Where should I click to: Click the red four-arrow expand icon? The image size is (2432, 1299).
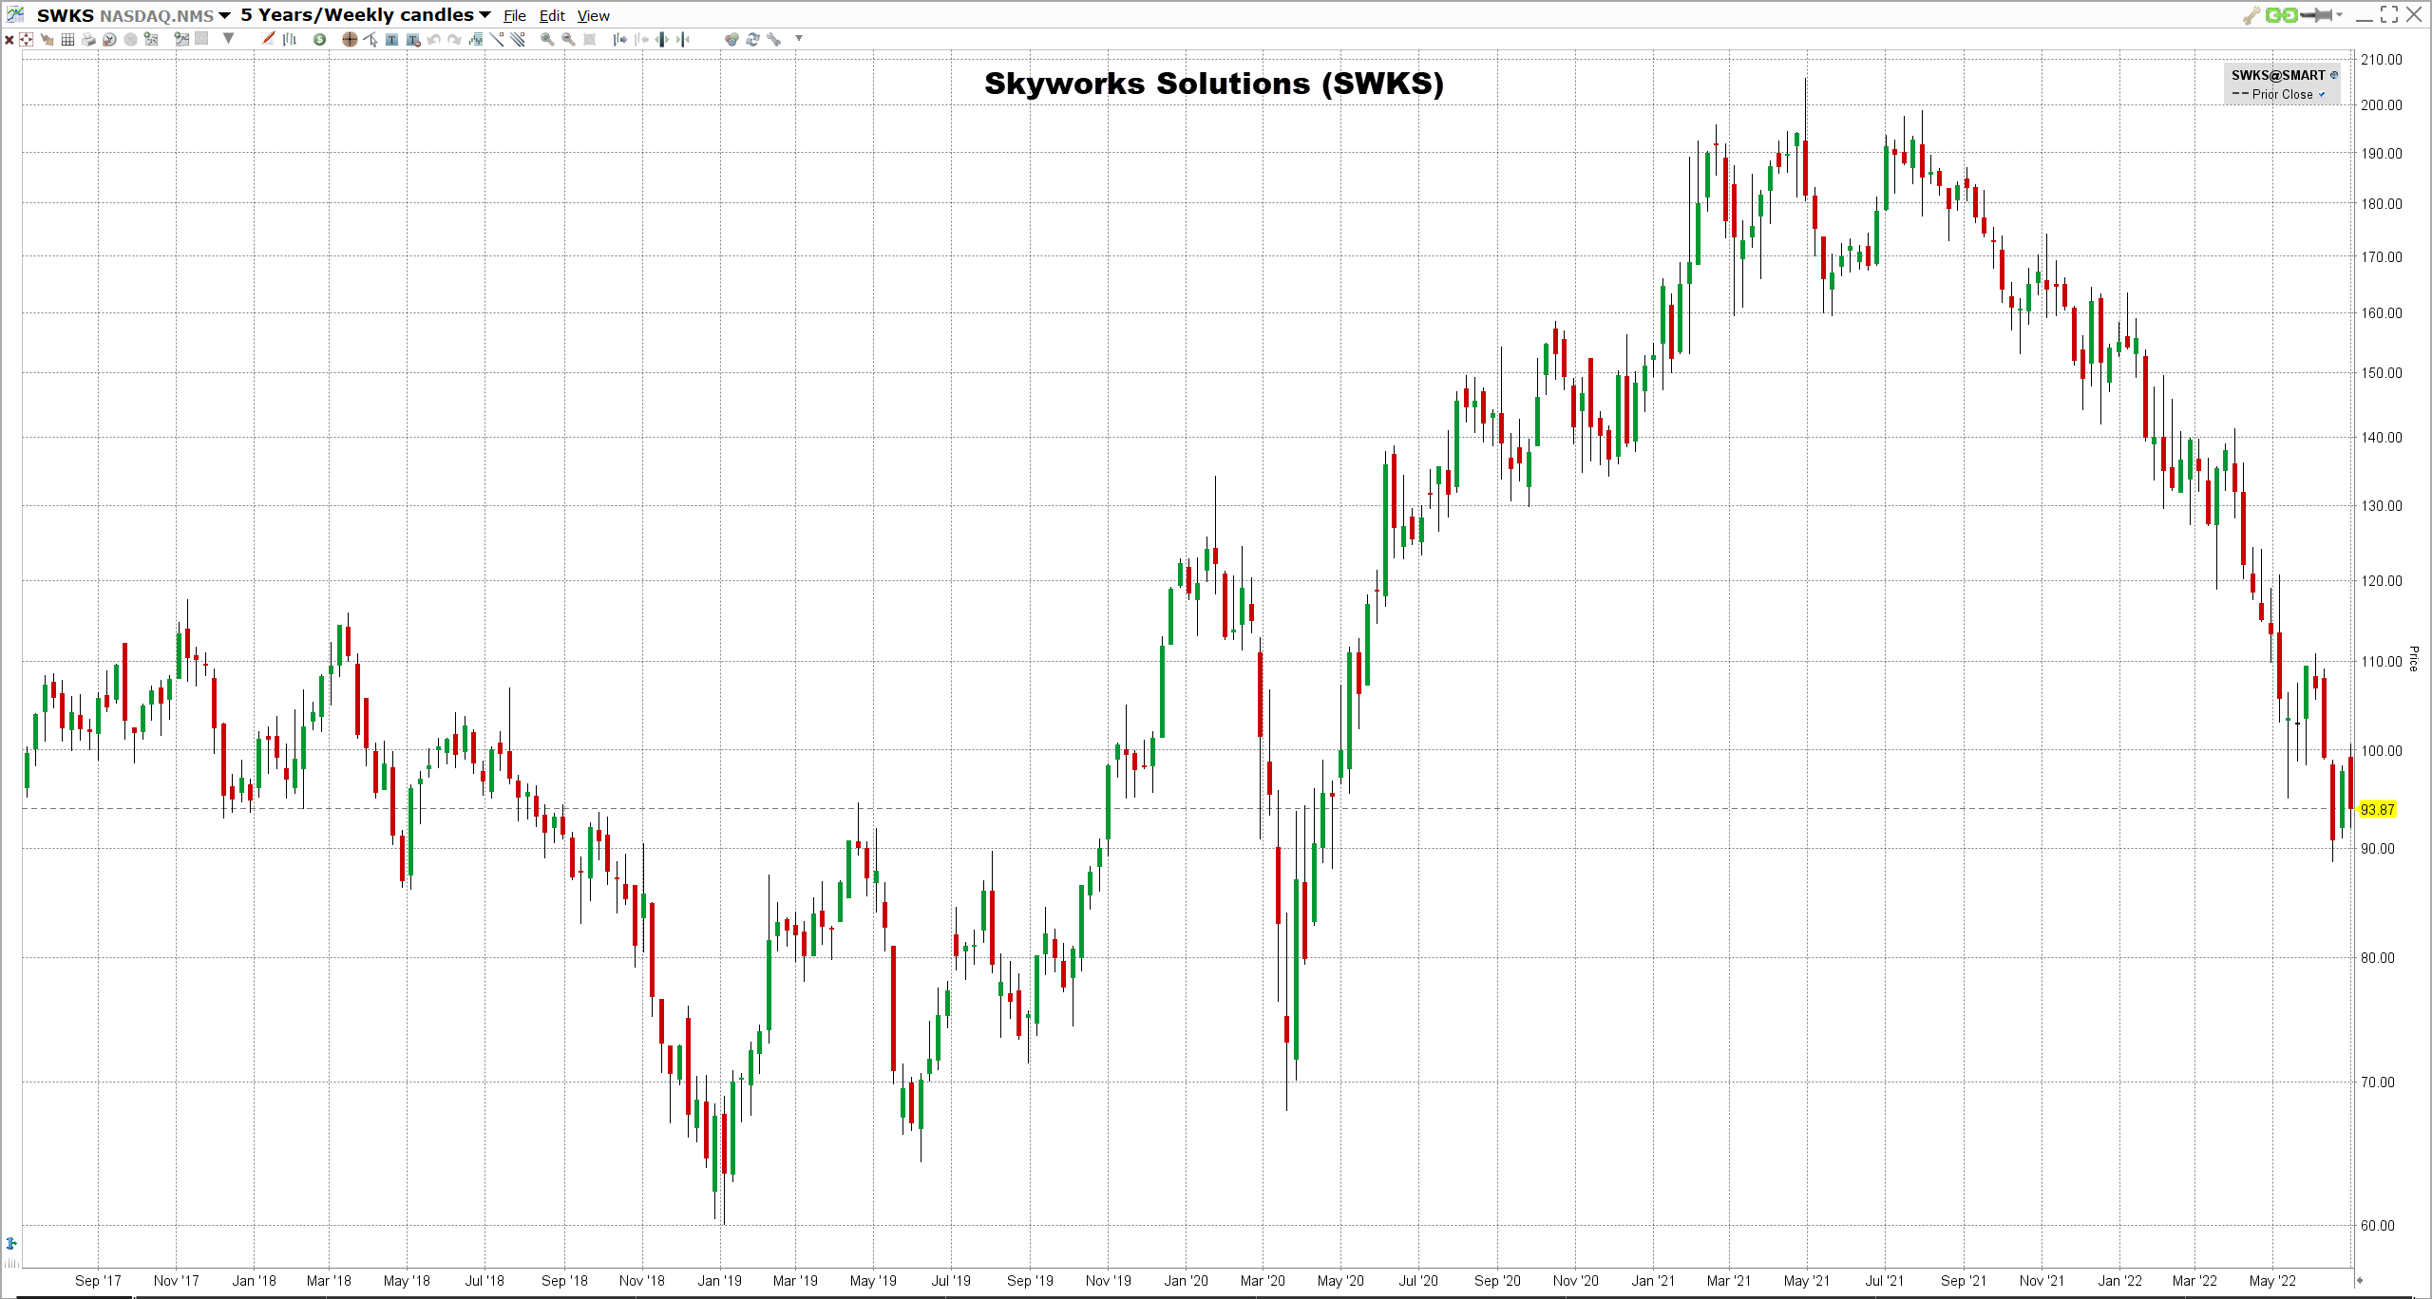point(26,39)
